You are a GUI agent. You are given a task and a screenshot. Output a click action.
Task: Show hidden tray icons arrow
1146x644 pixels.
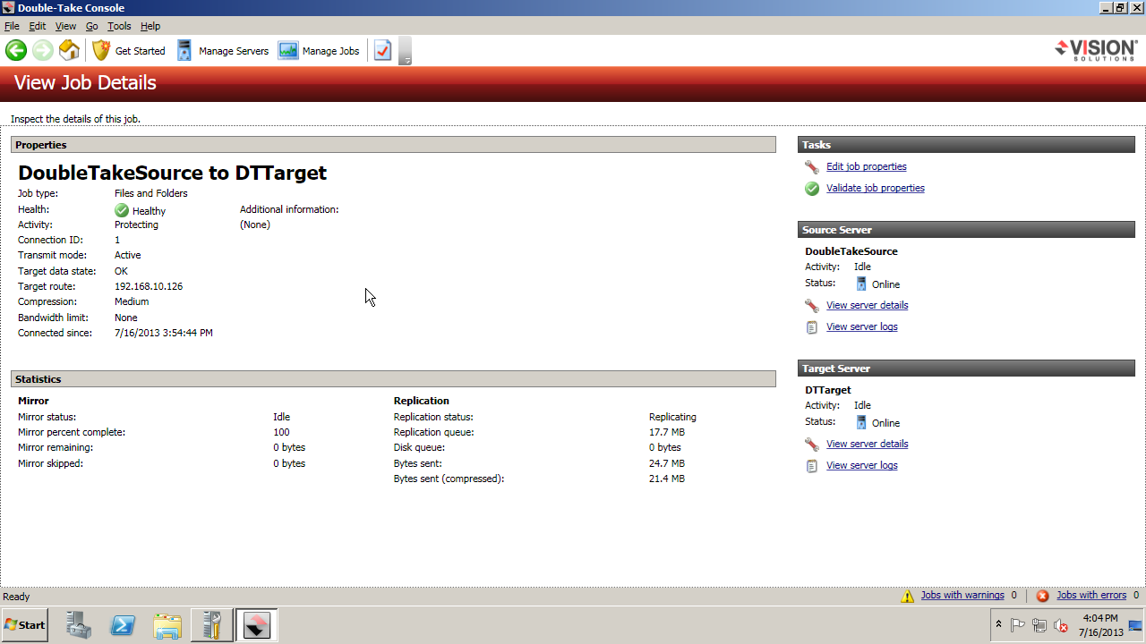(998, 624)
